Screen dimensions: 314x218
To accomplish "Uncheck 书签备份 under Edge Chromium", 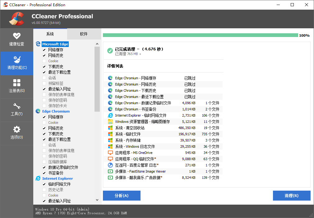I will [44, 173].
